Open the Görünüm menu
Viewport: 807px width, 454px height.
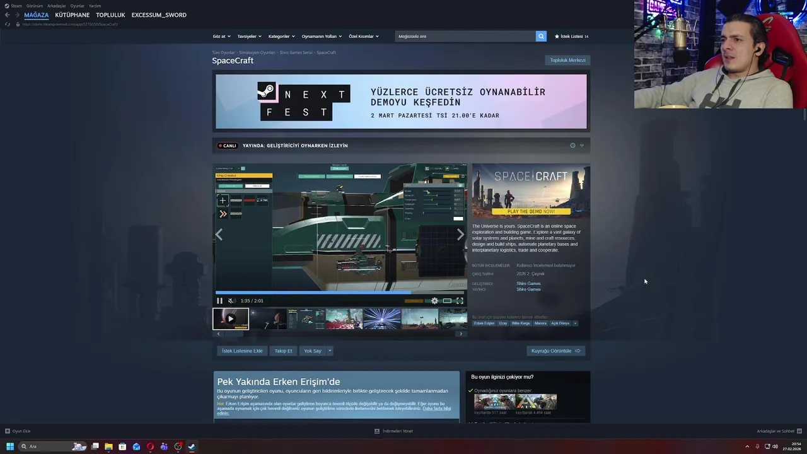tap(35, 6)
